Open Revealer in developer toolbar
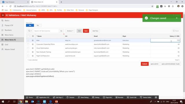 [x=119, y=97]
